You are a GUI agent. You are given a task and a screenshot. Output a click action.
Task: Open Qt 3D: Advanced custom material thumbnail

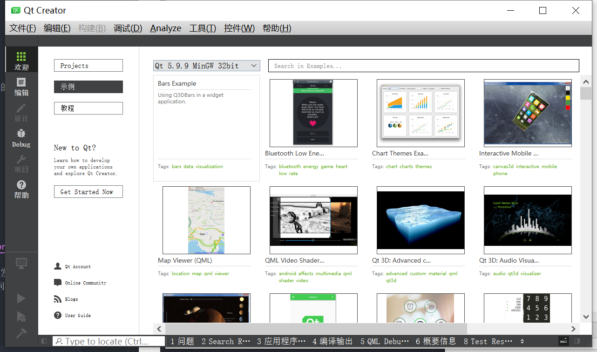[421, 220]
